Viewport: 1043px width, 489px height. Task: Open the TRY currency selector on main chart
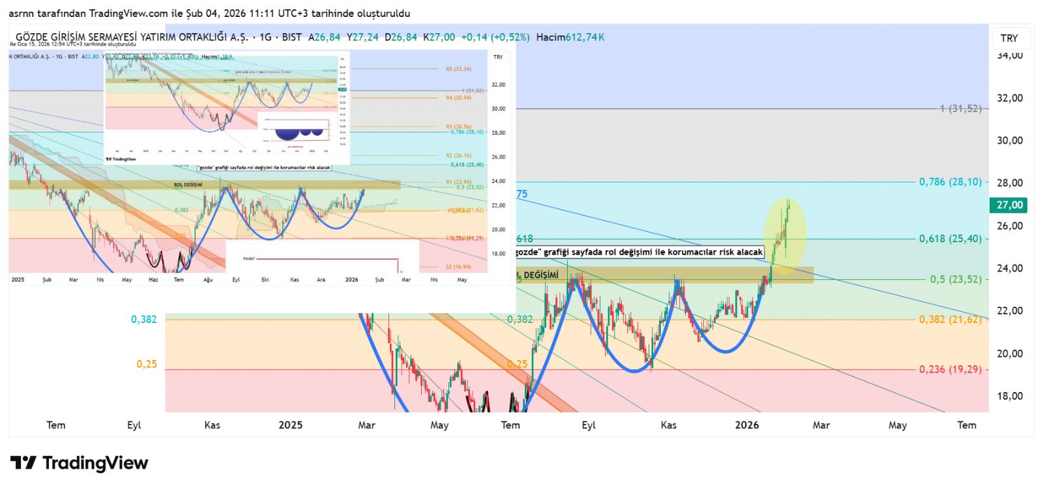[x=1009, y=38]
